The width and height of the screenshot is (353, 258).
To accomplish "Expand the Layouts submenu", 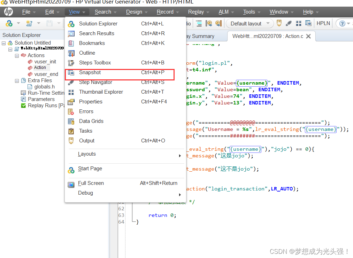I will pyautogui.click(x=125, y=154).
